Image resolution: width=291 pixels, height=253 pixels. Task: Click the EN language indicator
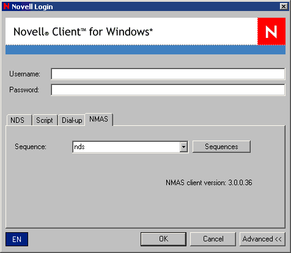(x=17, y=240)
